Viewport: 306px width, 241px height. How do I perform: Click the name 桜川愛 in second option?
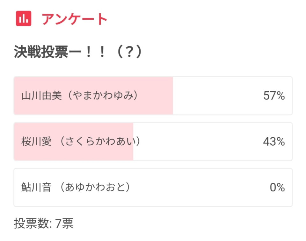tap(36, 141)
